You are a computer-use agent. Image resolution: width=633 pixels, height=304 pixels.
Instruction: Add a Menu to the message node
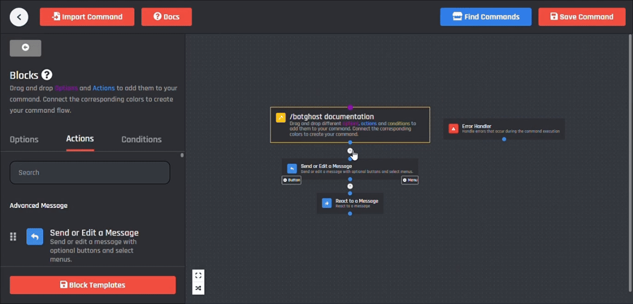tap(410, 180)
